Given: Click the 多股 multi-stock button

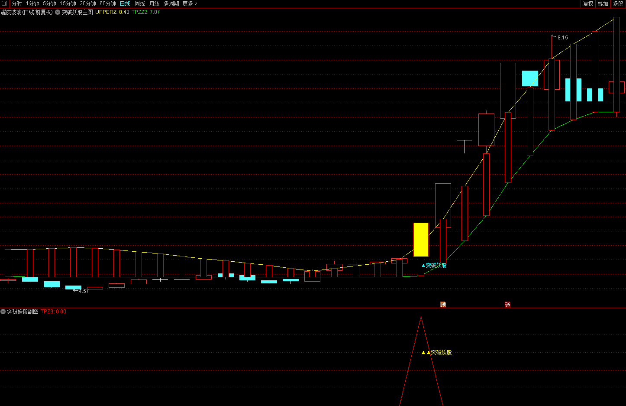Looking at the screenshot, I should pyautogui.click(x=618, y=3).
